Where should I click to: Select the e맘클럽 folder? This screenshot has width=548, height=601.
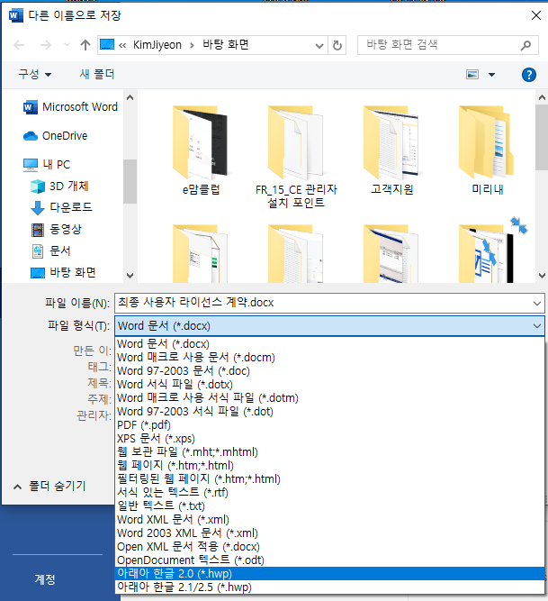tap(201, 150)
